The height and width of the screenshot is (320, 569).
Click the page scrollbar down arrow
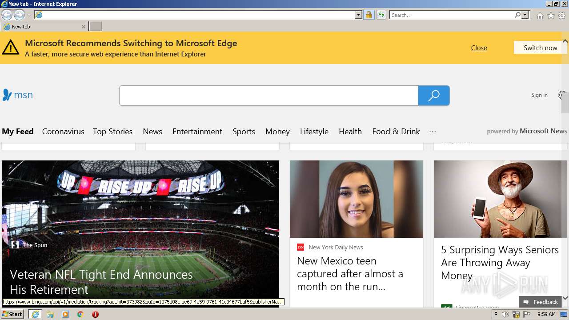565,298
